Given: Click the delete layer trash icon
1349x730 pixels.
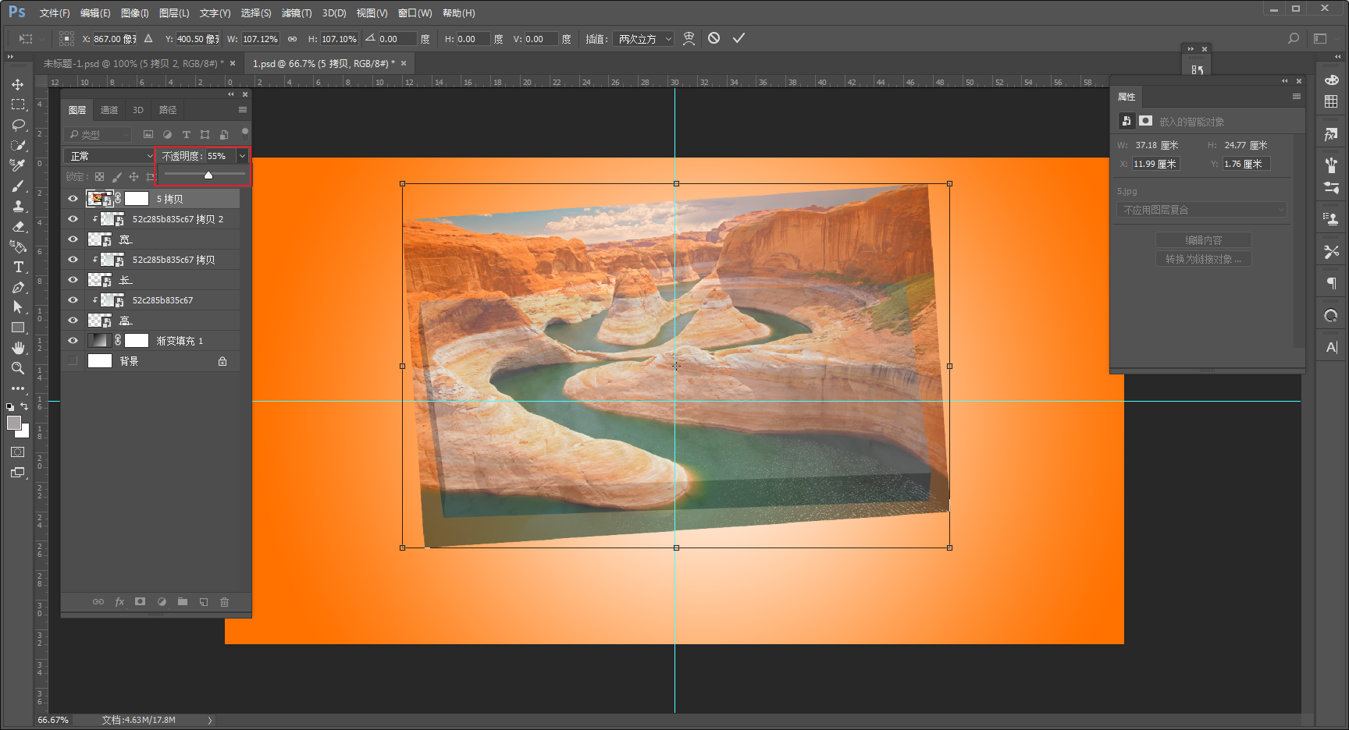Looking at the screenshot, I should [x=224, y=602].
